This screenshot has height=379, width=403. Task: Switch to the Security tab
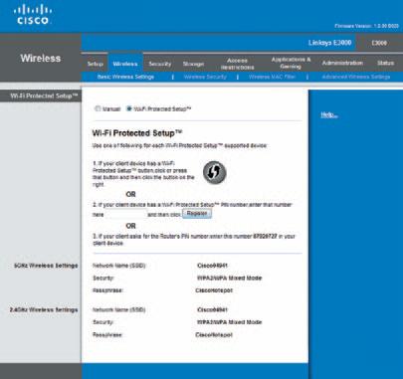pyautogui.click(x=160, y=64)
